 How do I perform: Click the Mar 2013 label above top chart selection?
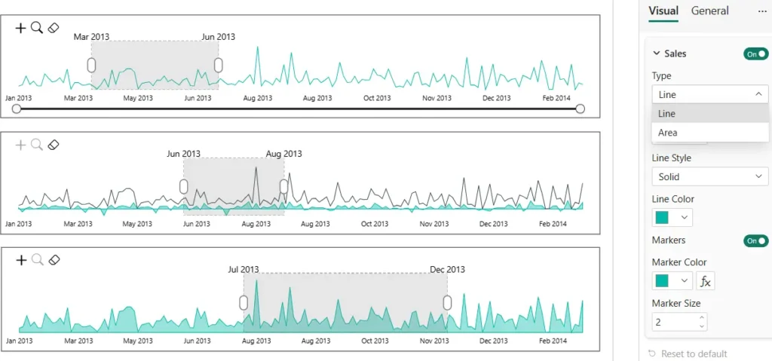pyautogui.click(x=91, y=37)
